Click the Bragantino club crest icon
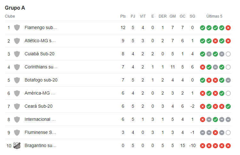The image size is (240, 155). [17, 145]
